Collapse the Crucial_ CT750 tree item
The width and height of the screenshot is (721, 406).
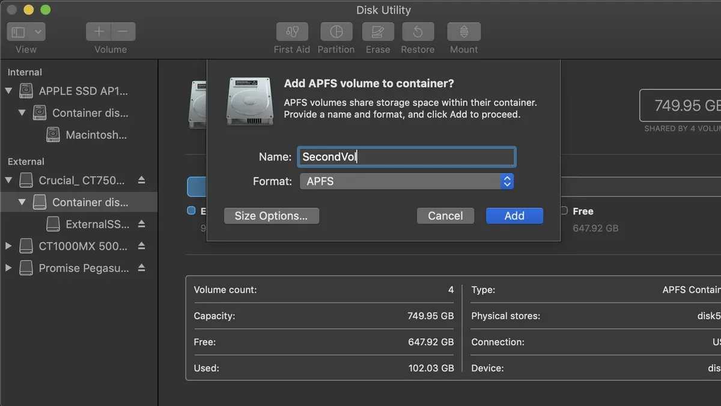pyautogui.click(x=8, y=180)
